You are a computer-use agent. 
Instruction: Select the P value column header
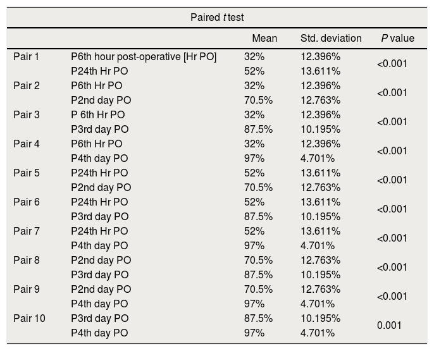[397, 39]
